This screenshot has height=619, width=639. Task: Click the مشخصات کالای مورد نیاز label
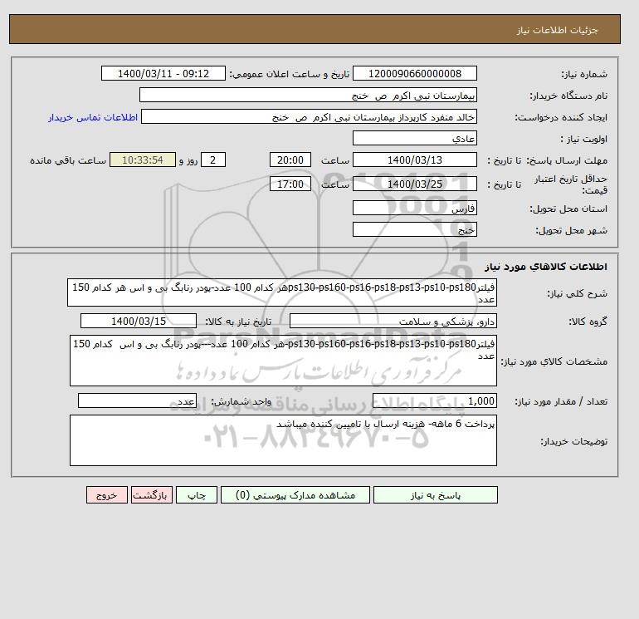pos(554,361)
